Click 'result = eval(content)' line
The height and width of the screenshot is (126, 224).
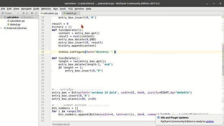tap(76, 36)
